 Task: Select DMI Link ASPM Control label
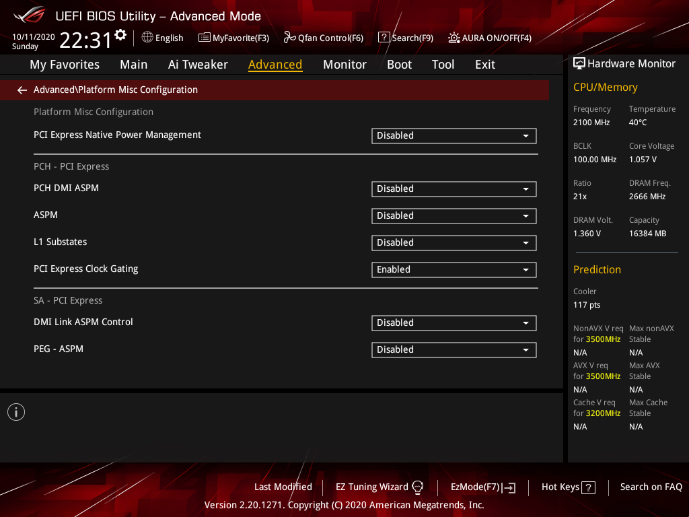83,322
